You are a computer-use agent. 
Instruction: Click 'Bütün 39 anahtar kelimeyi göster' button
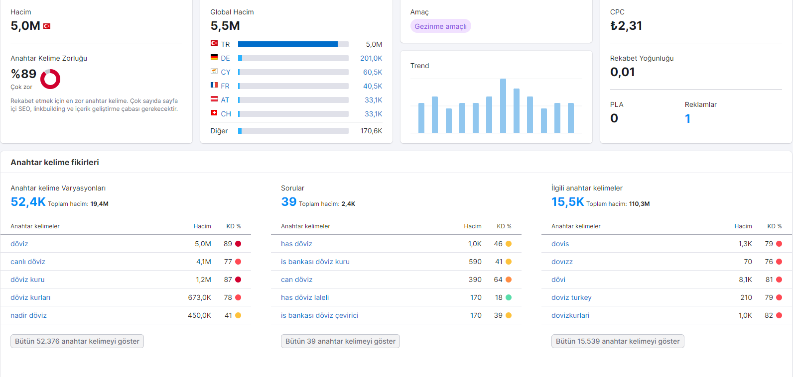340,341
